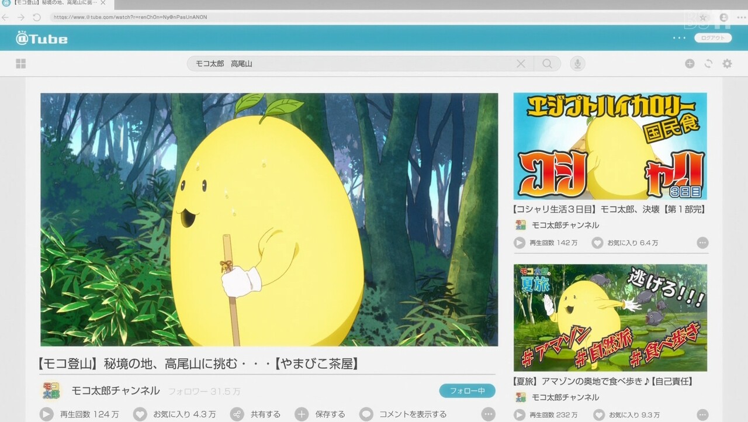Click the browser address bar URL
This screenshot has height=422, width=748.
[130, 17]
